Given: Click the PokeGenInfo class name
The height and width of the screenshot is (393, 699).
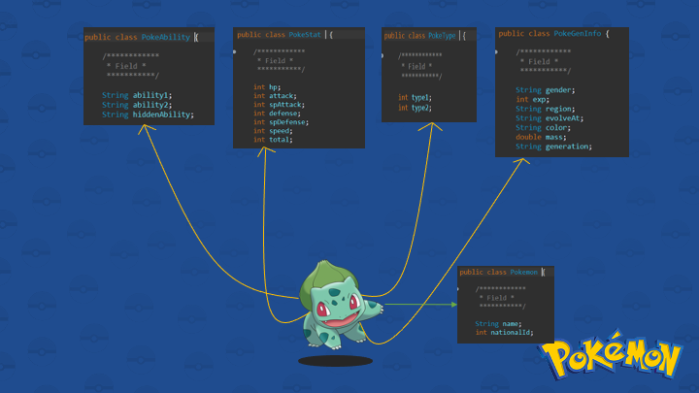Looking at the screenshot, I should (578, 34).
